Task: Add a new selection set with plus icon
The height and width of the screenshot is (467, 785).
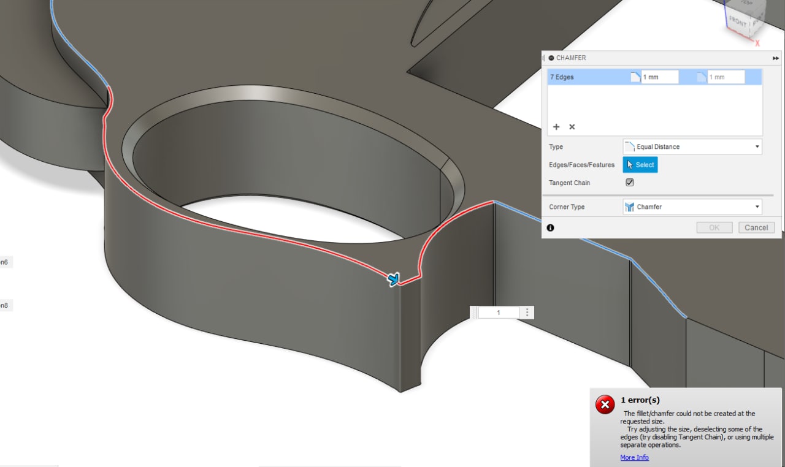Action: tap(556, 127)
